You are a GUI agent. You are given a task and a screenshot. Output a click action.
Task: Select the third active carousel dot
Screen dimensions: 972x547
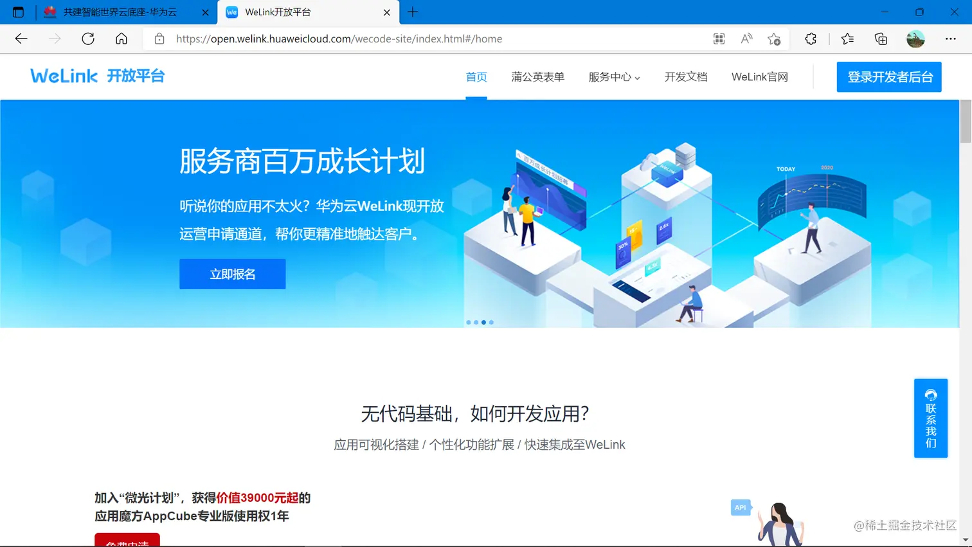(x=483, y=322)
